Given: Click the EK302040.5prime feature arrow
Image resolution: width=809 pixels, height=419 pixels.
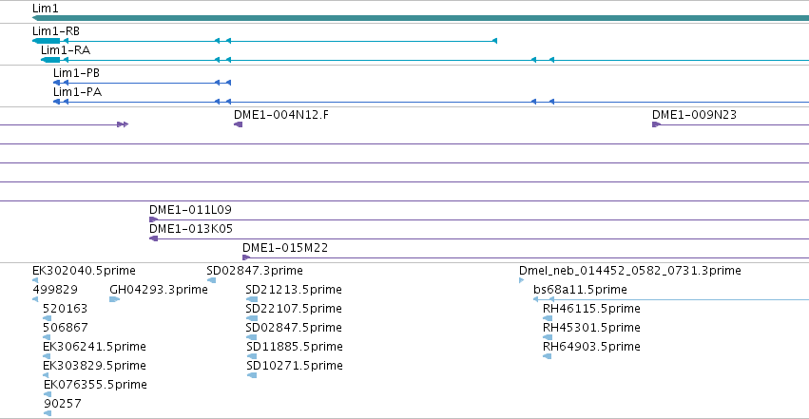Looking at the screenshot, I should coord(35,280).
